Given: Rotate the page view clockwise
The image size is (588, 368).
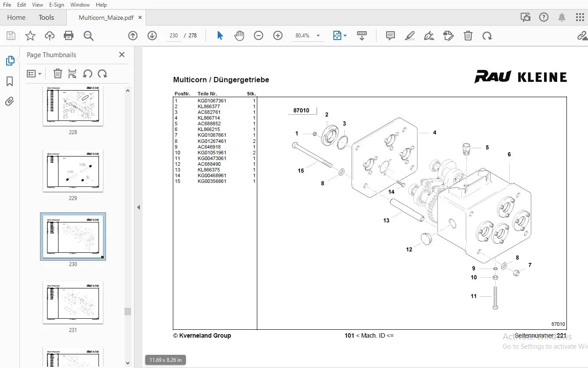Looking at the screenshot, I should click(x=487, y=36).
